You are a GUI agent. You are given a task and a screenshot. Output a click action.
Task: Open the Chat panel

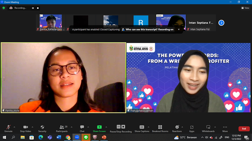pos(82,128)
